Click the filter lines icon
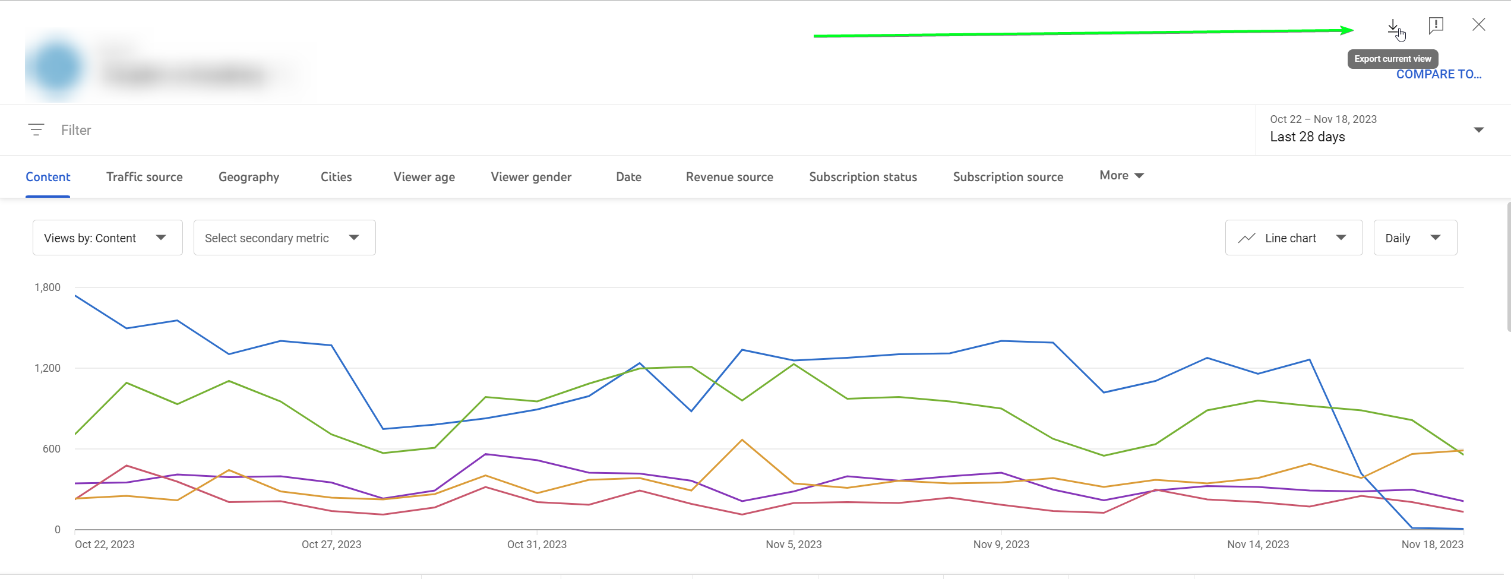This screenshot has width=1511, height=579. (36, 129)
